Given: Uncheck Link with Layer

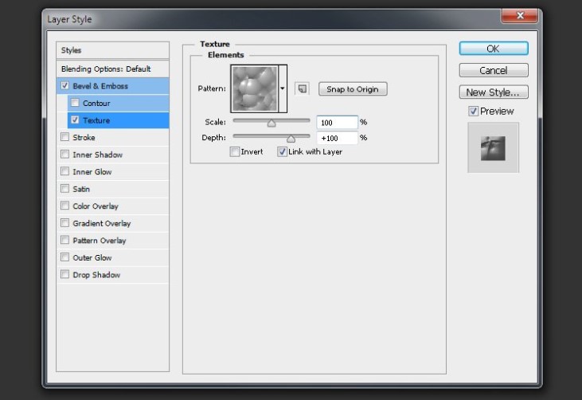Looking at the screenshot, I should 283,151.
